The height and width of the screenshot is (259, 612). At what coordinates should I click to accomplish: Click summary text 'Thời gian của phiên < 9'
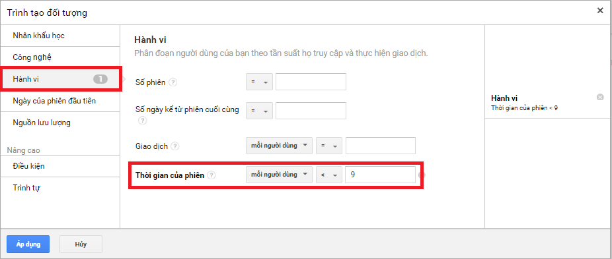tap(524, 107)
